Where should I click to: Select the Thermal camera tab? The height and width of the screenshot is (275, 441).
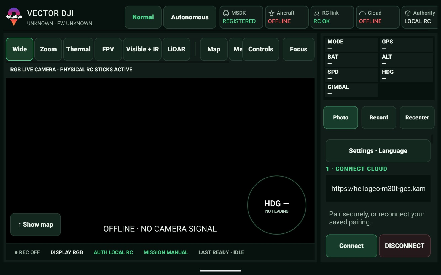coord(78,49)
